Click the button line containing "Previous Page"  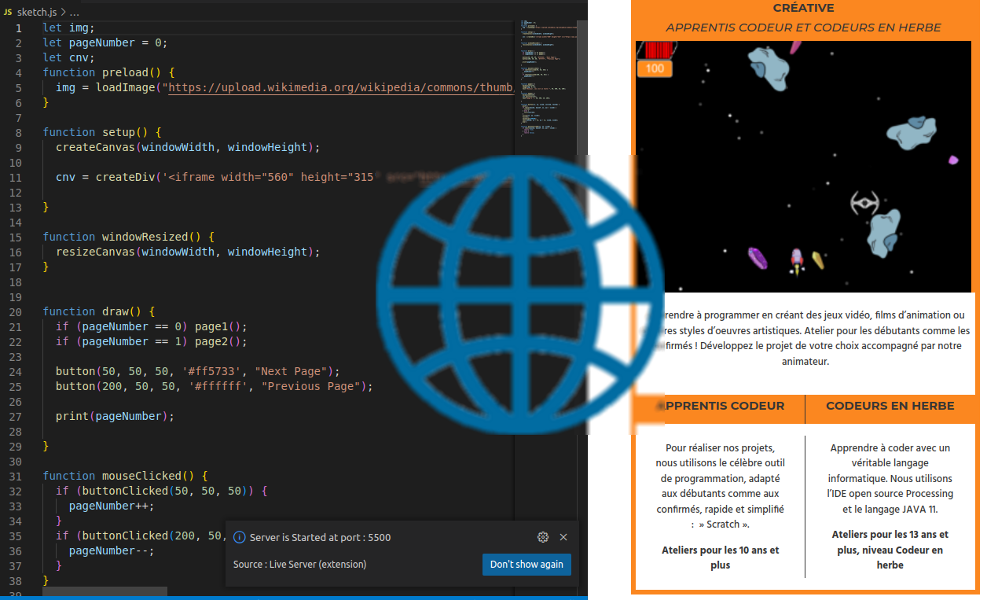point(214,386)
